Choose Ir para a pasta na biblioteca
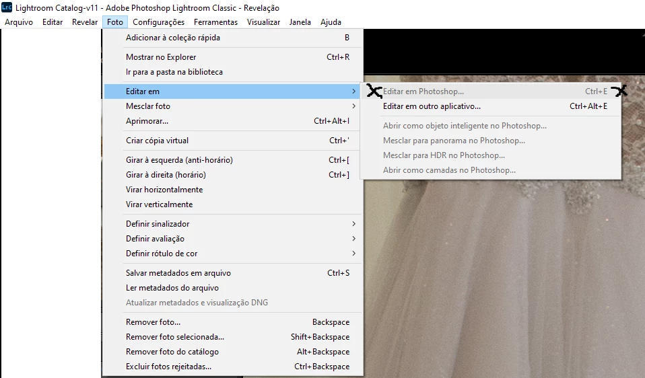This screenshot has width=645, height=378. [x=233, y=72]
